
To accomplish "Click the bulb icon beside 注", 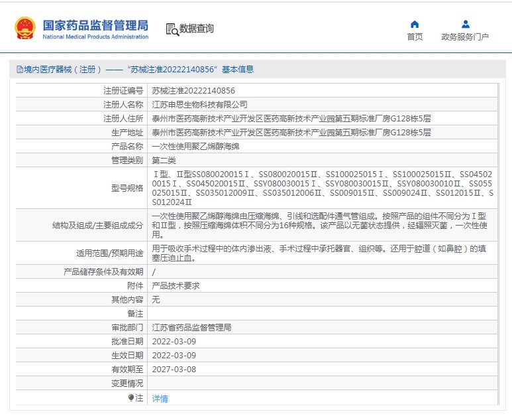I will pos(131,397).
